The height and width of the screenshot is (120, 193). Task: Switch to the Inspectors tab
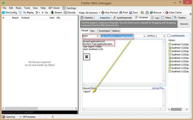coord(103,18)
